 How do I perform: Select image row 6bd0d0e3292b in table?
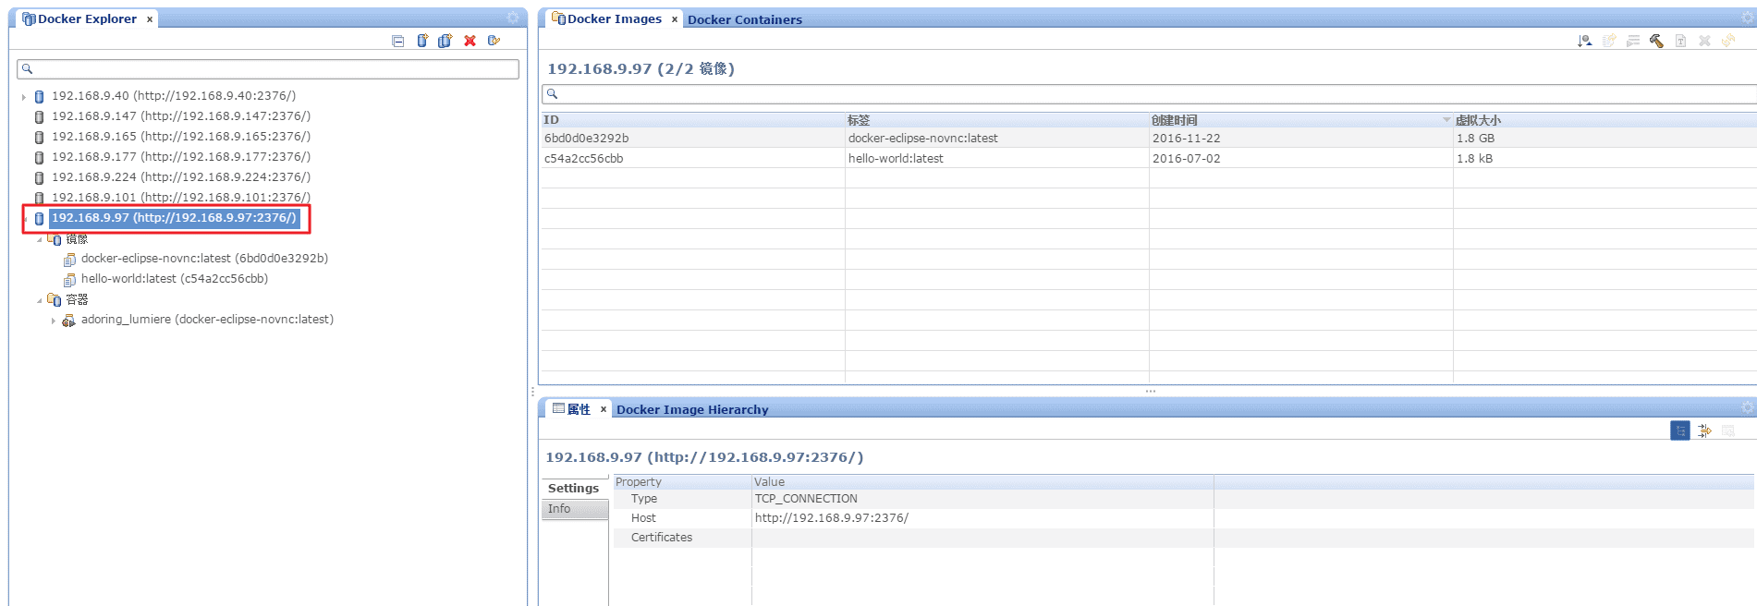pos(1149,138)
